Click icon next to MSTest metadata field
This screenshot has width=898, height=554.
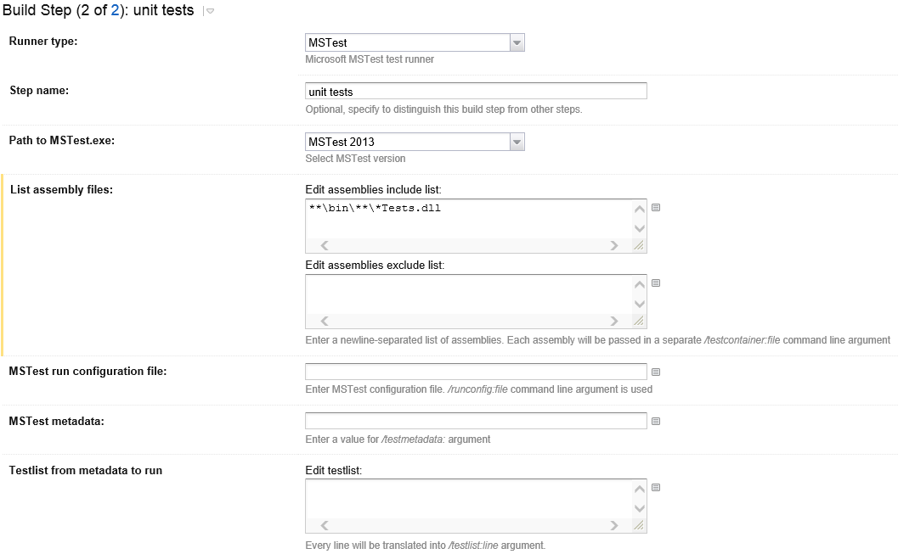point(656,421)
